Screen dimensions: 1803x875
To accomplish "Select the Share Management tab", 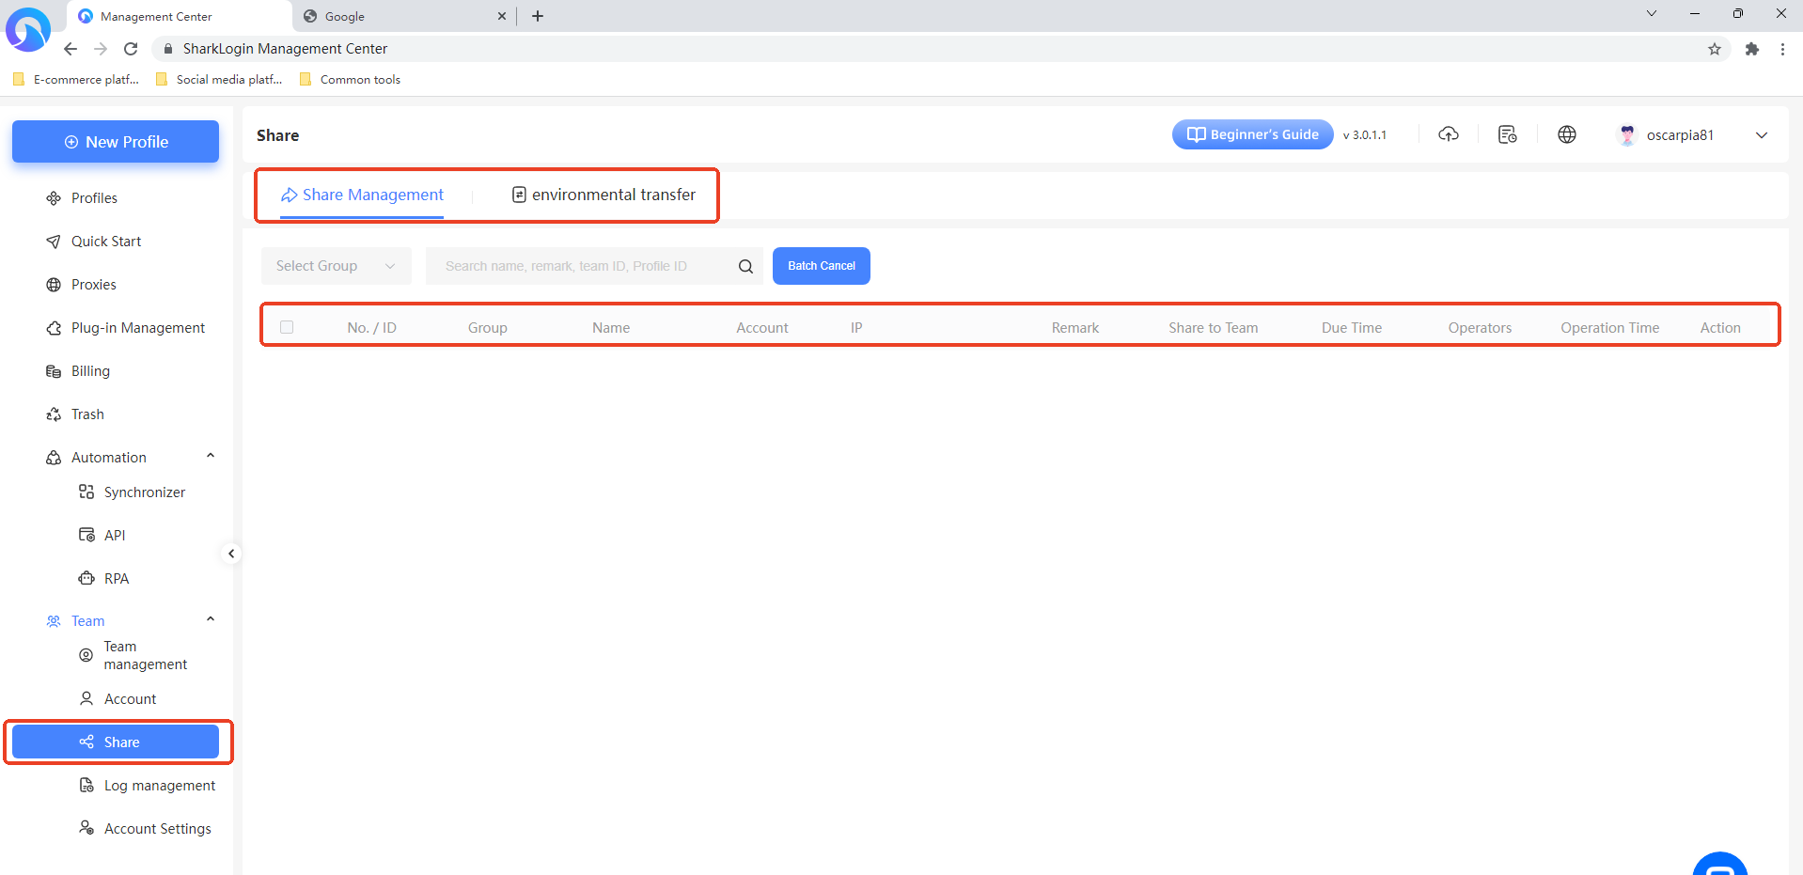I will pyautogui.click(x=362, y=195).
